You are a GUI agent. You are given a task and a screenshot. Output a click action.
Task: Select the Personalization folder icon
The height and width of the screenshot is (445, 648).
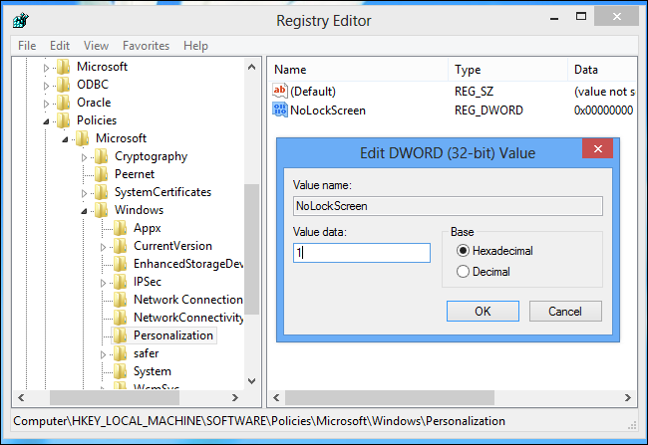(x=121, y=335)
